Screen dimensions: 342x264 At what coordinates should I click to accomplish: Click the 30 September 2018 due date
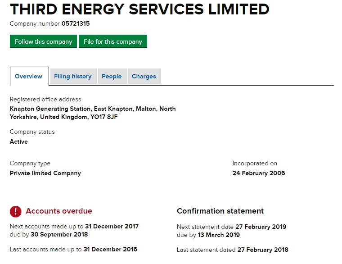60,234
